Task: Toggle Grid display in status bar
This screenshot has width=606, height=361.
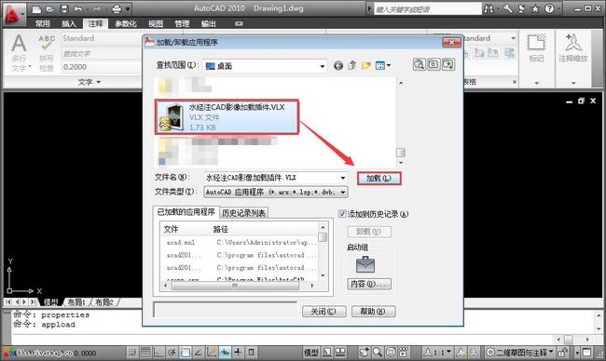Action: pyautogui.click(x=145, y=352)
